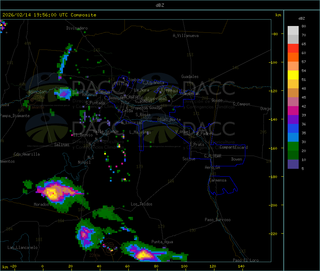Select the orange 60 dBZ legend swatch
The image size is (320, 271).
coord(293,57)
